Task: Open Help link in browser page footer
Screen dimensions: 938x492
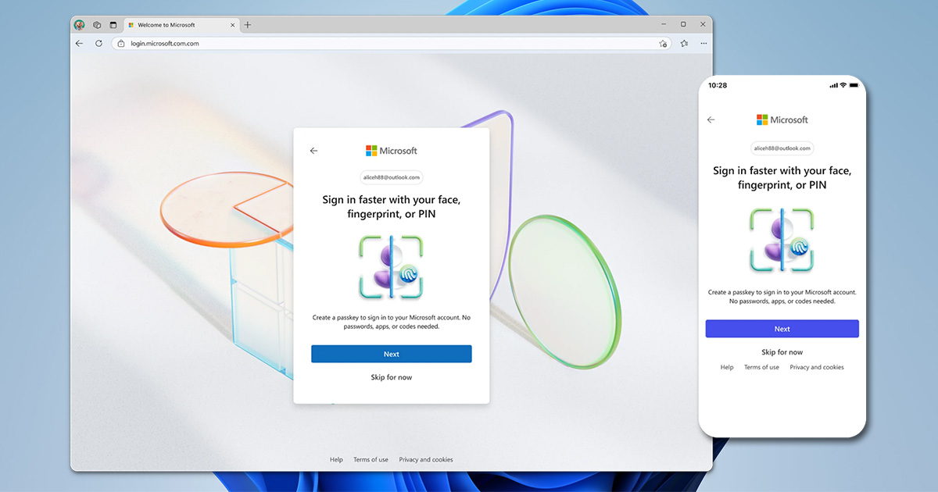Action: point(336,460)
